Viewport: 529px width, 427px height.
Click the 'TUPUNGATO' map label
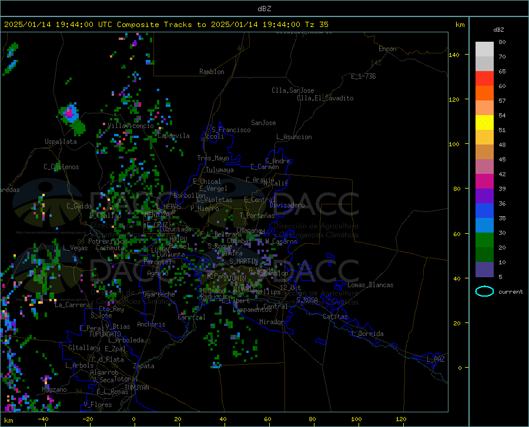tap(105, 334)
